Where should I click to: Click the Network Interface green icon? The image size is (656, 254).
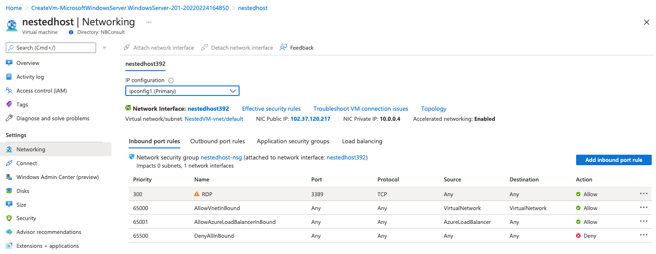click(x=128, y=108)
